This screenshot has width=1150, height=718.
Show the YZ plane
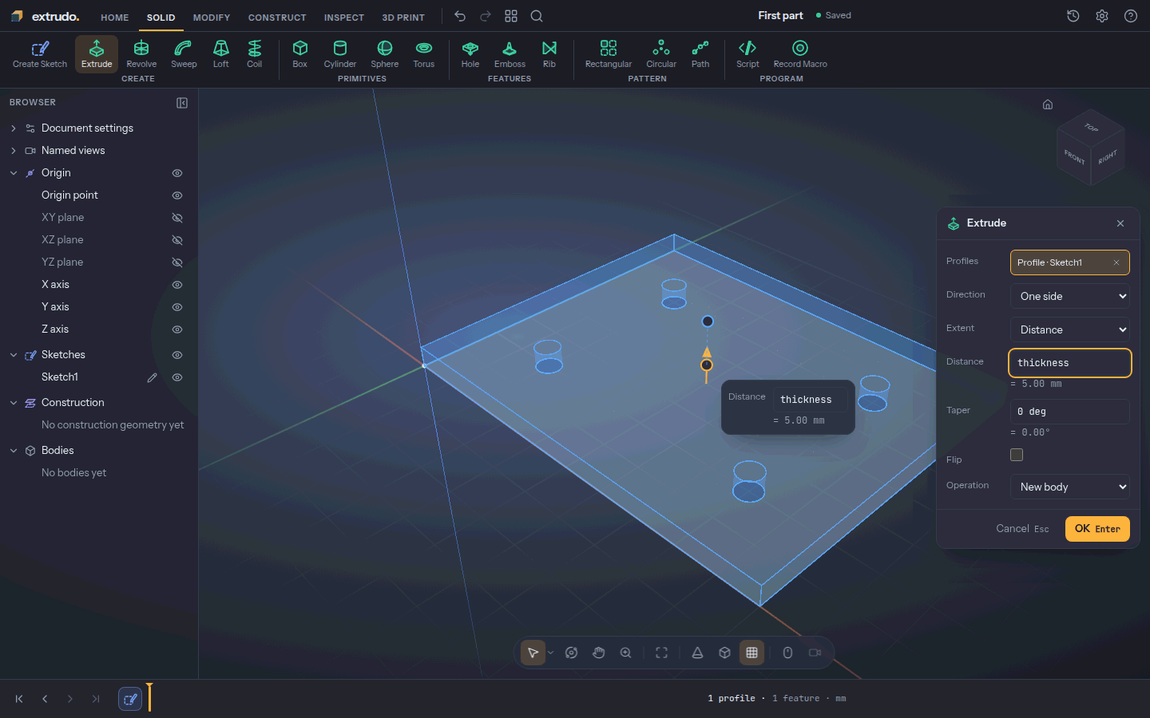[177, 262]
